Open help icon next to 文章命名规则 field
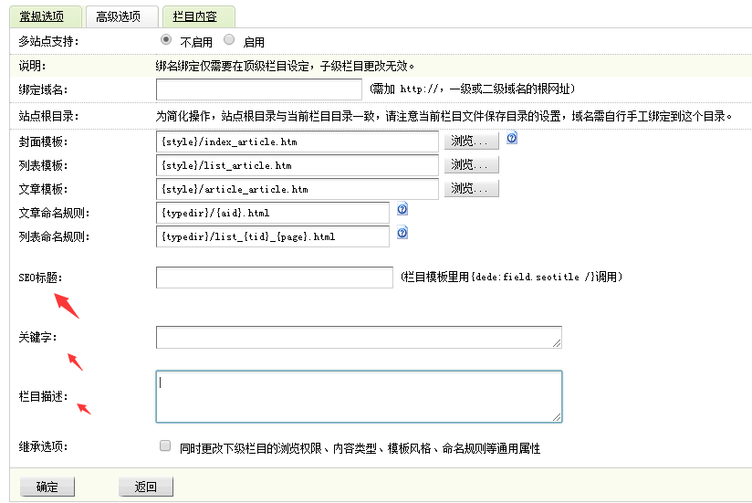Image resolution: width=752 pixels, height=503 pixels. pyautogui.click(x=402, y=209)
